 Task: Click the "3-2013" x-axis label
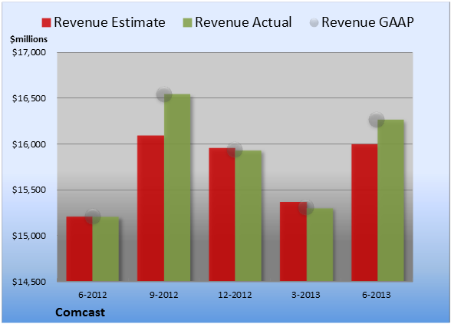click(306, 295)
